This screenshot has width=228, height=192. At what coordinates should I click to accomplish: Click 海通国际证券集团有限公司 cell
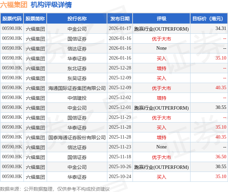(77, 88)
